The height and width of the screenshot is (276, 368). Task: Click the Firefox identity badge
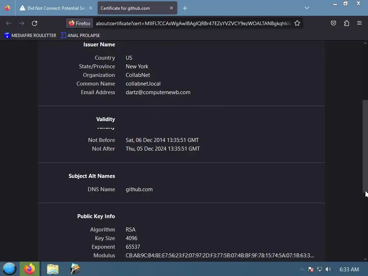79,23
